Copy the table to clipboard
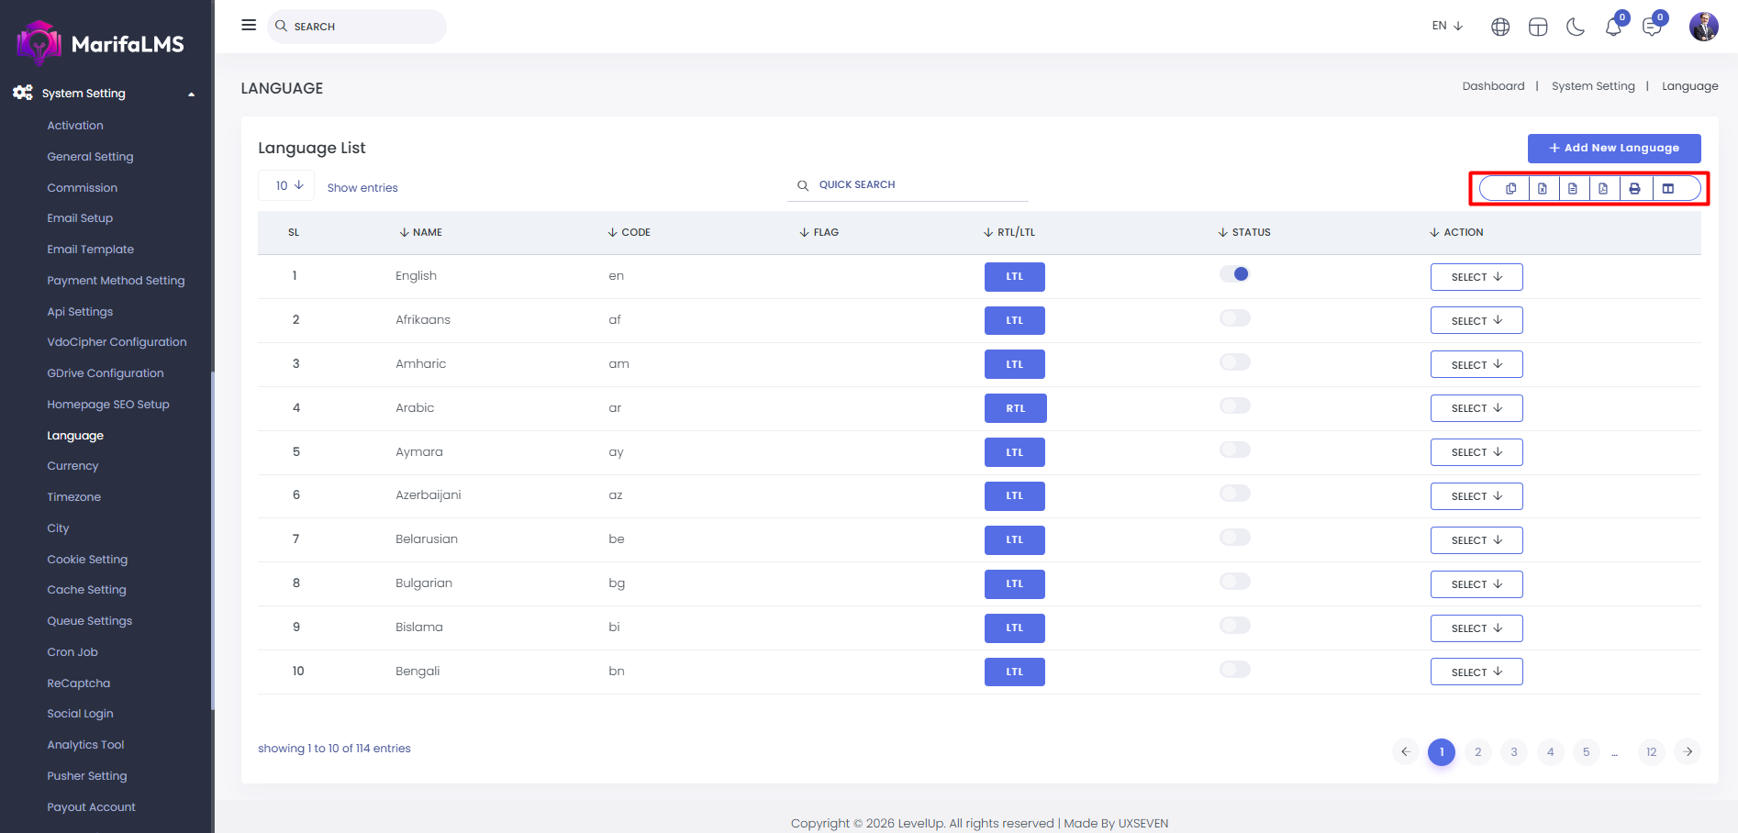Viewport: 1738px width, 833px height. point(1510,189)
